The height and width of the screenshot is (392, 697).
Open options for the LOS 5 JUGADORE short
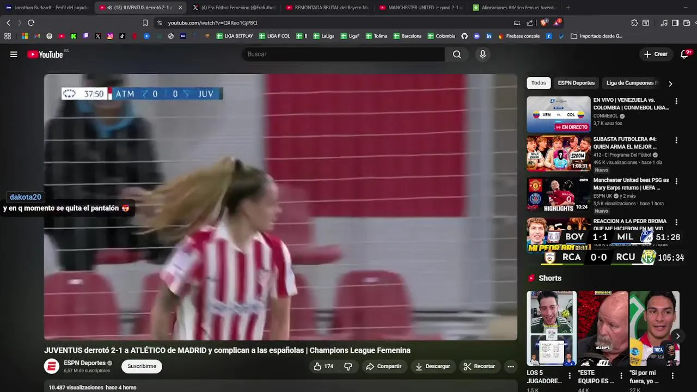570,376
